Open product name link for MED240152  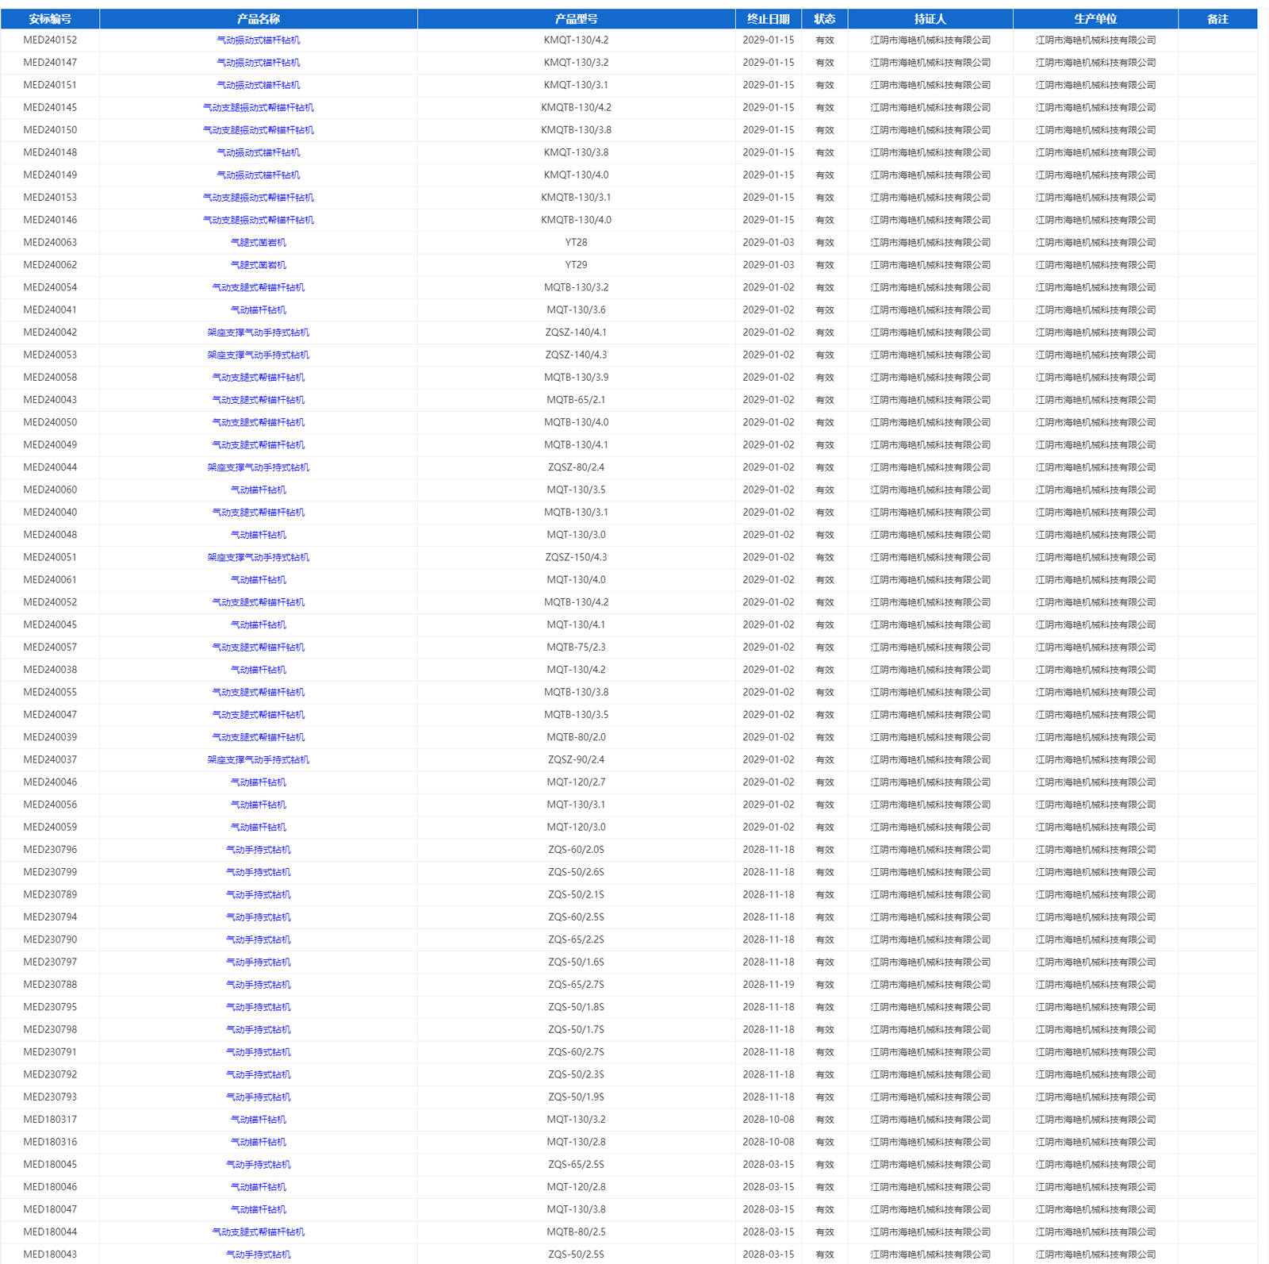coord(258,40)
